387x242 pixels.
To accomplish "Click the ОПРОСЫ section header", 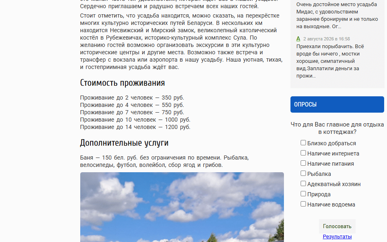I will point(337,104).
